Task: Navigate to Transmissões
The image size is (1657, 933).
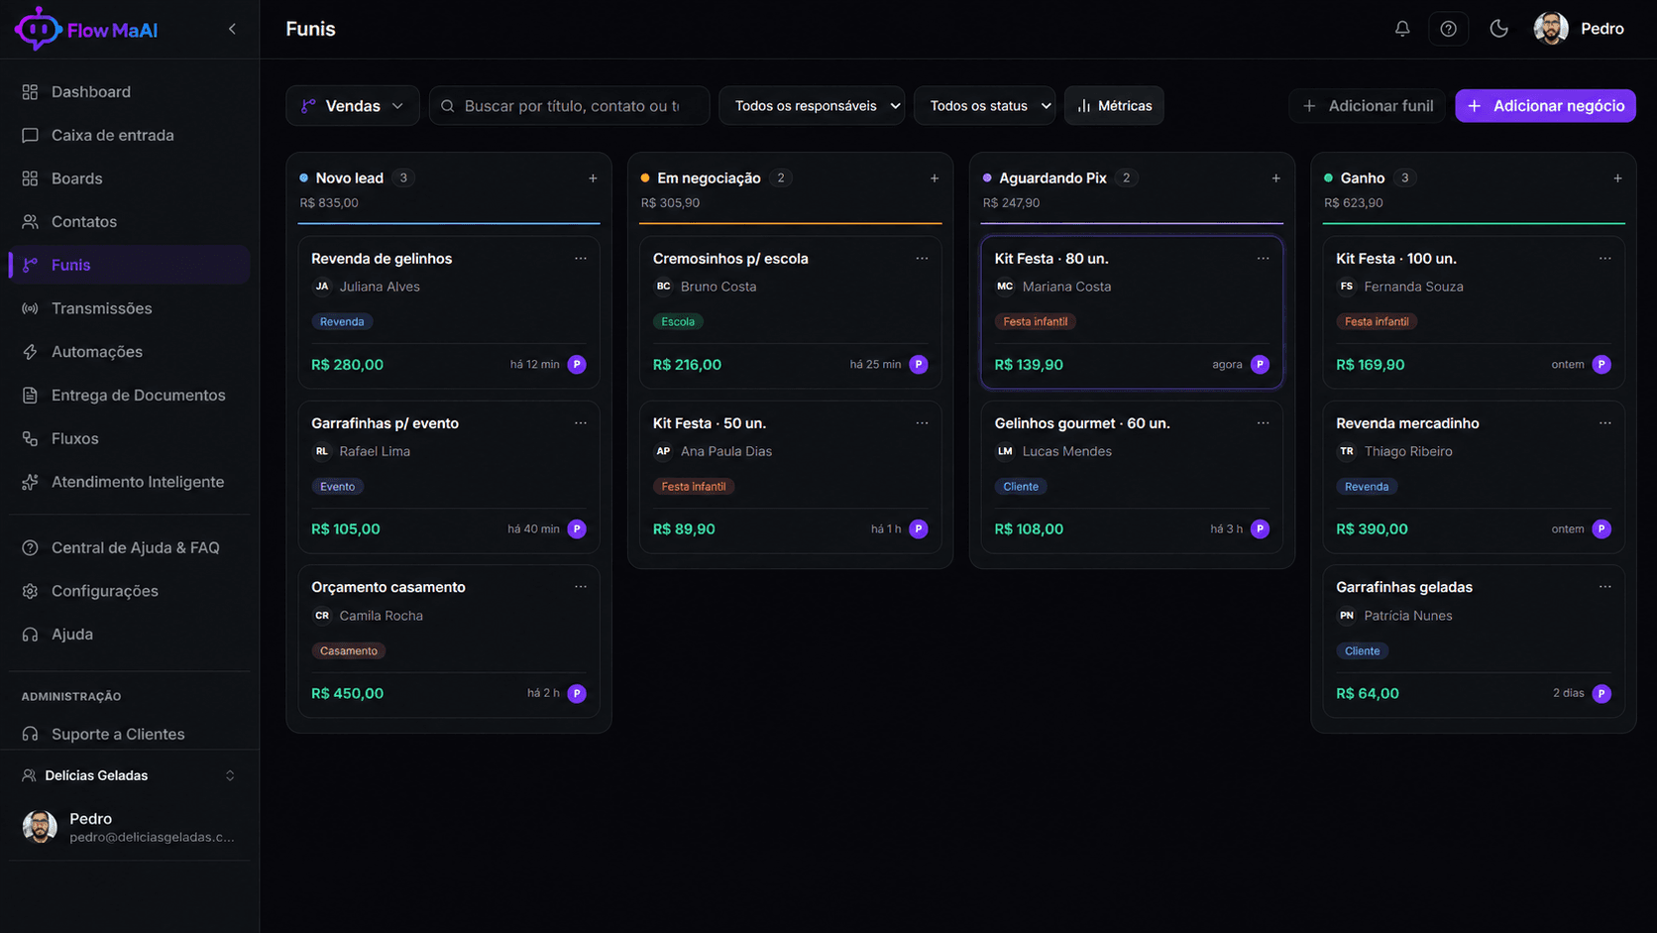Action: [129, 308]
